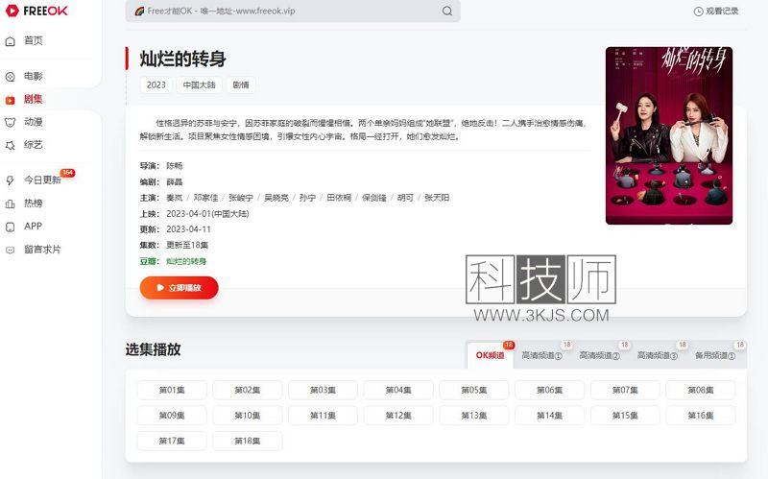Image resolution: width=768 pixels, height=479 pixels.
Task: Play episode 第18集
Action: click(248, 441)
